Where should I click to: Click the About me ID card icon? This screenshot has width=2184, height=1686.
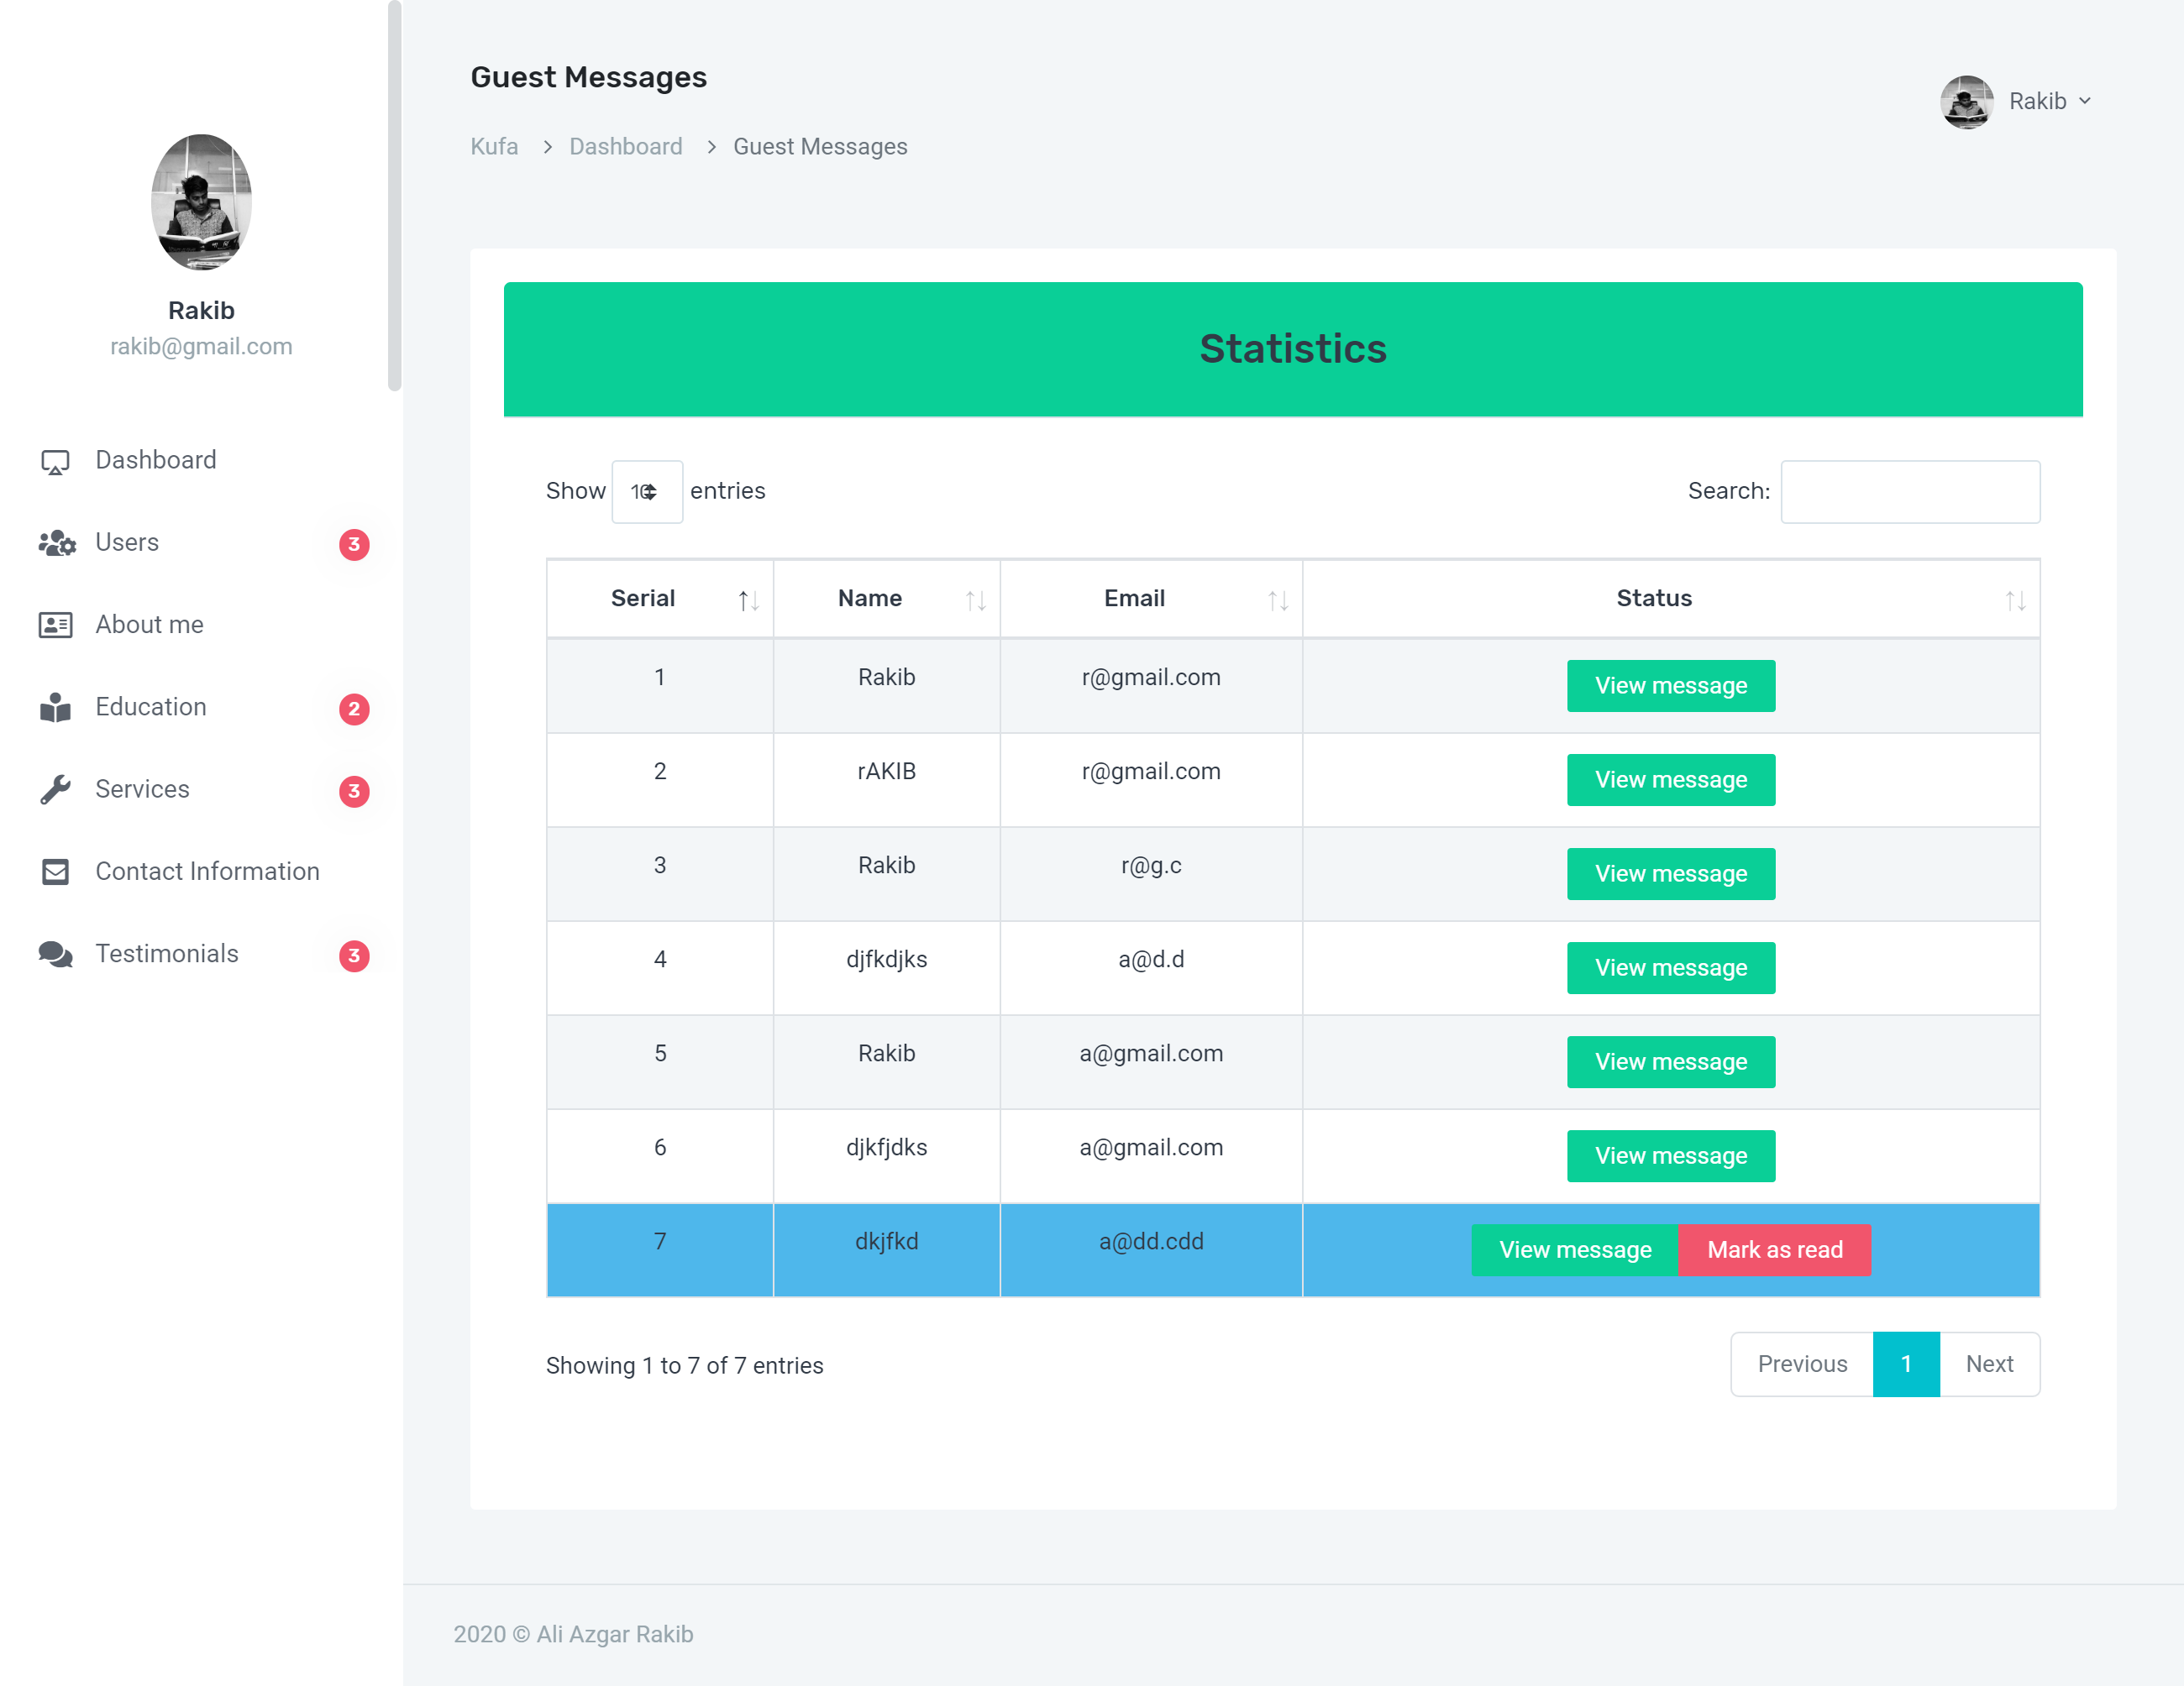55,625
